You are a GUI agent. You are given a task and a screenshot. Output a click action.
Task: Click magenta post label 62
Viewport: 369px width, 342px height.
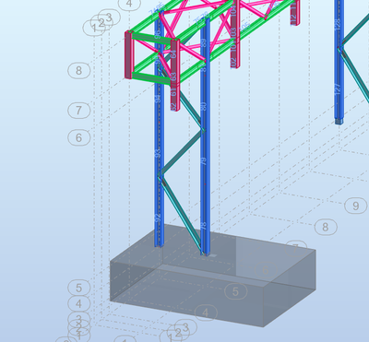pos(173,107)
